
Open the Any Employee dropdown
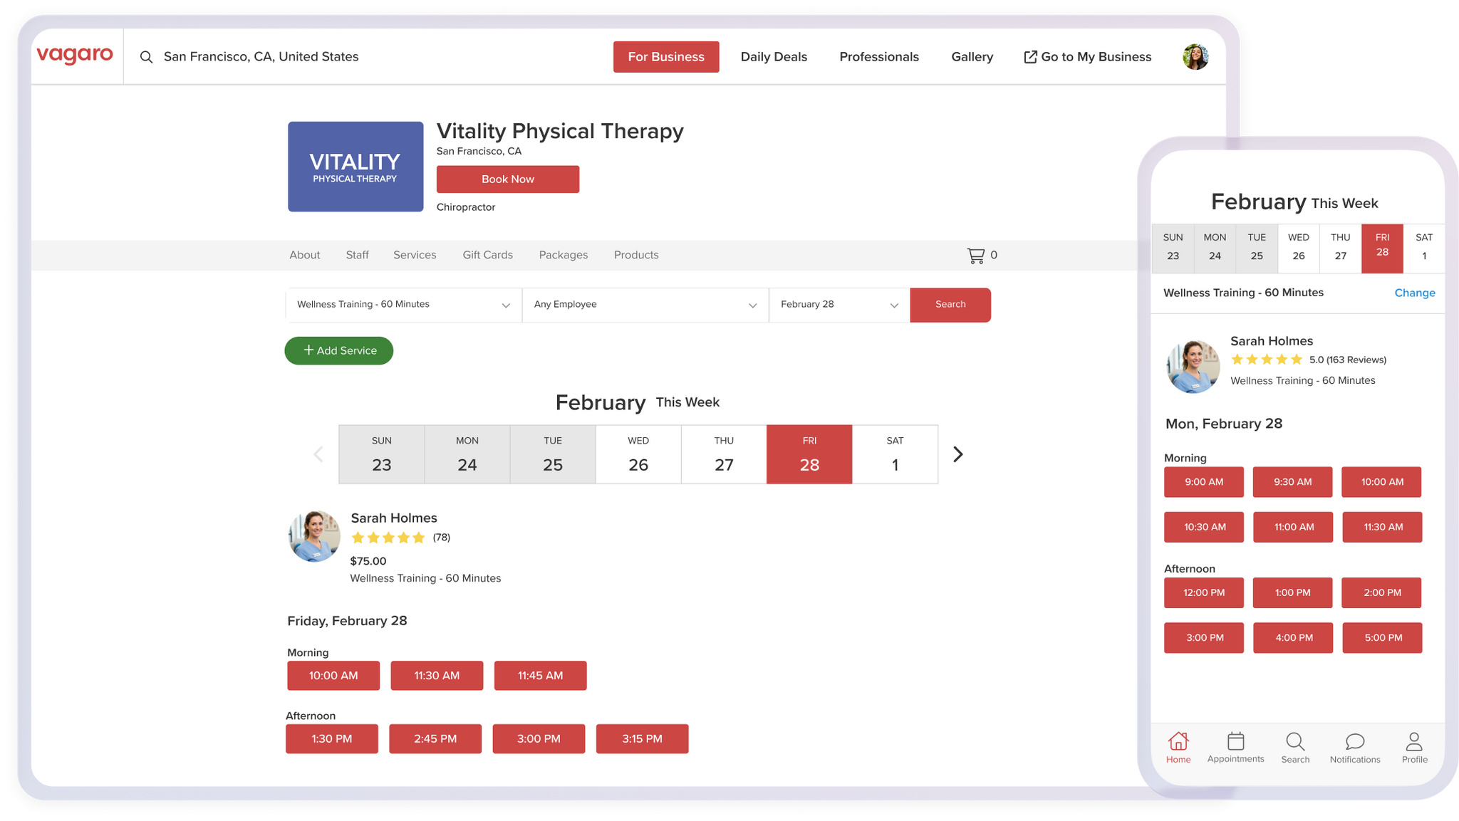coord(645,305)
